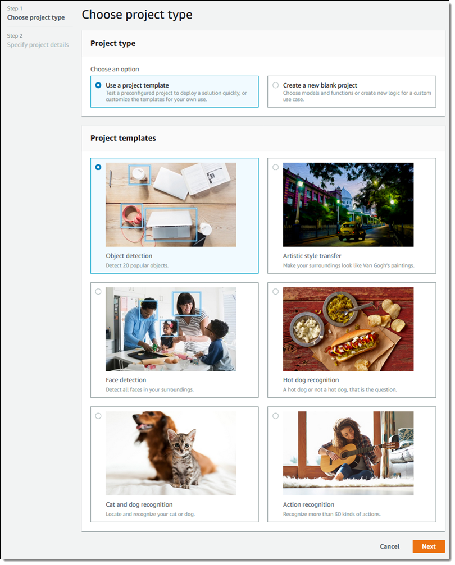Click the 'Choose an option' label
The image size is (455, 565).
coord(115,69)
